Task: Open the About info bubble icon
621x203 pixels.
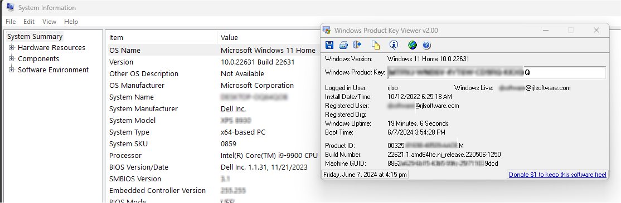Action: coord(394,45)
